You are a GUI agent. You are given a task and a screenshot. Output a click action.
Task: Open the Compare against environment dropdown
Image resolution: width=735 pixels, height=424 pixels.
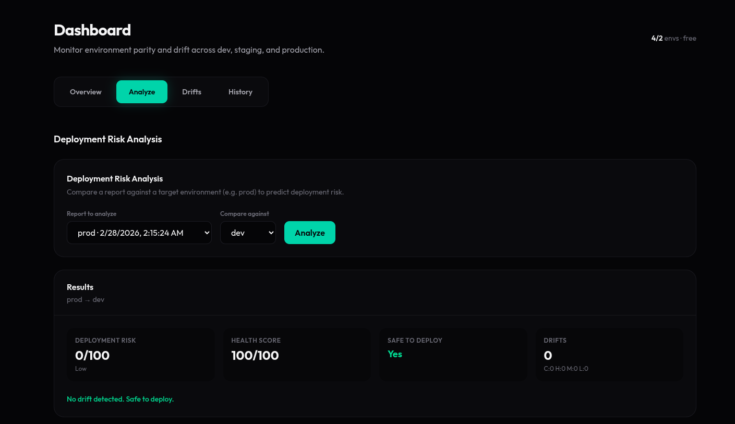click(x=248, y=233)
